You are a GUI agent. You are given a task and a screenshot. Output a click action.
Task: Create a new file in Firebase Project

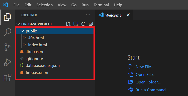(69, 24)
